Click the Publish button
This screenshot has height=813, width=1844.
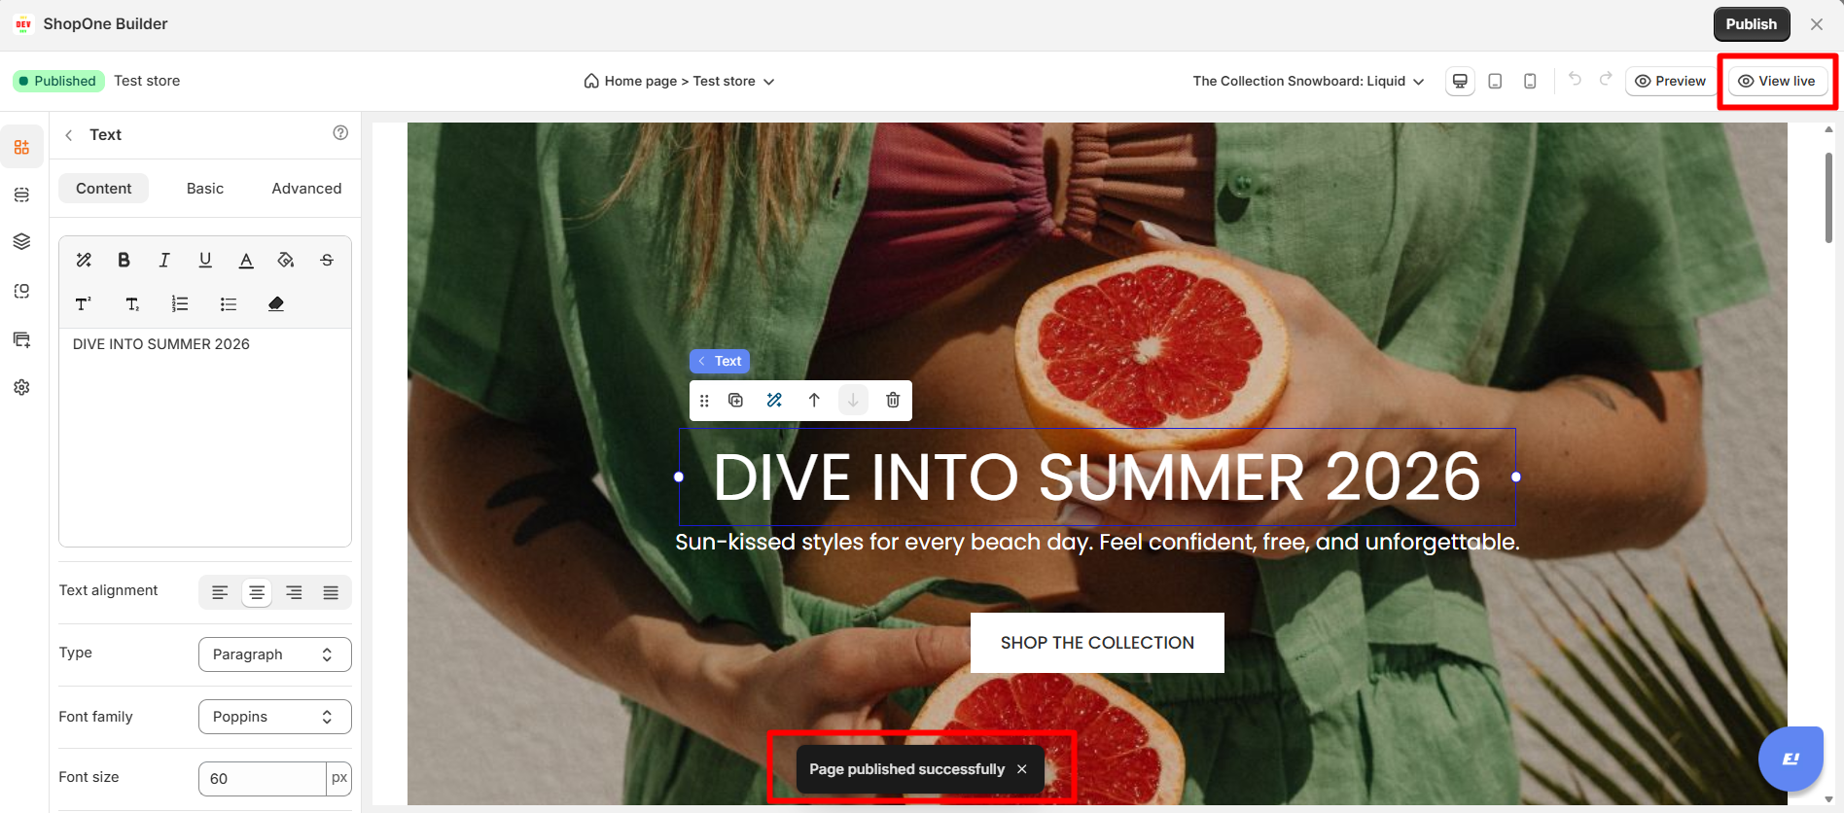point(1752,24)
